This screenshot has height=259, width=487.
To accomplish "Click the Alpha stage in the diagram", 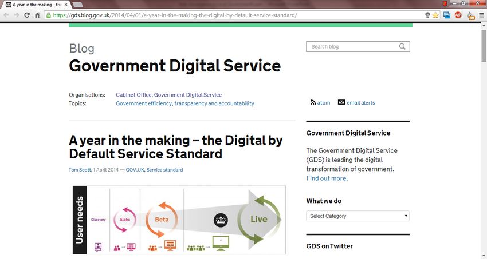I will coord(125,220).
